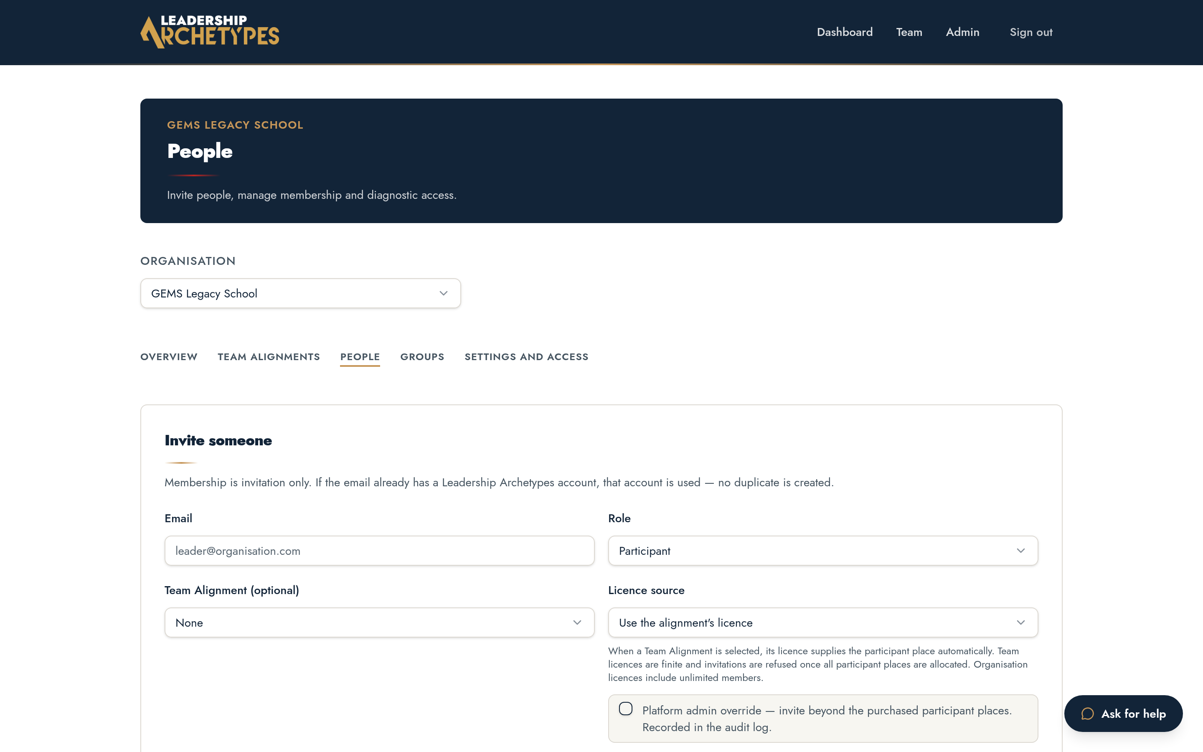Switch to the Team Alignments tab

coord(269,357)
